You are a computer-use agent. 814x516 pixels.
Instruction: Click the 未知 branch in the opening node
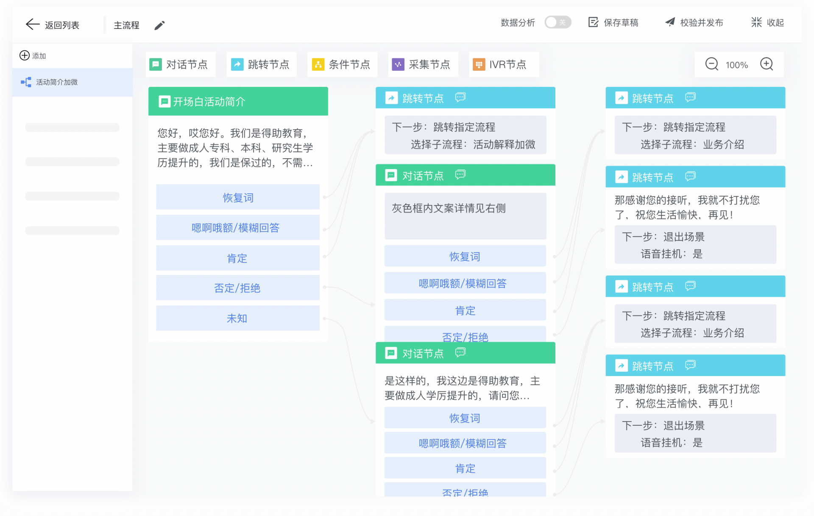[238, 318]
